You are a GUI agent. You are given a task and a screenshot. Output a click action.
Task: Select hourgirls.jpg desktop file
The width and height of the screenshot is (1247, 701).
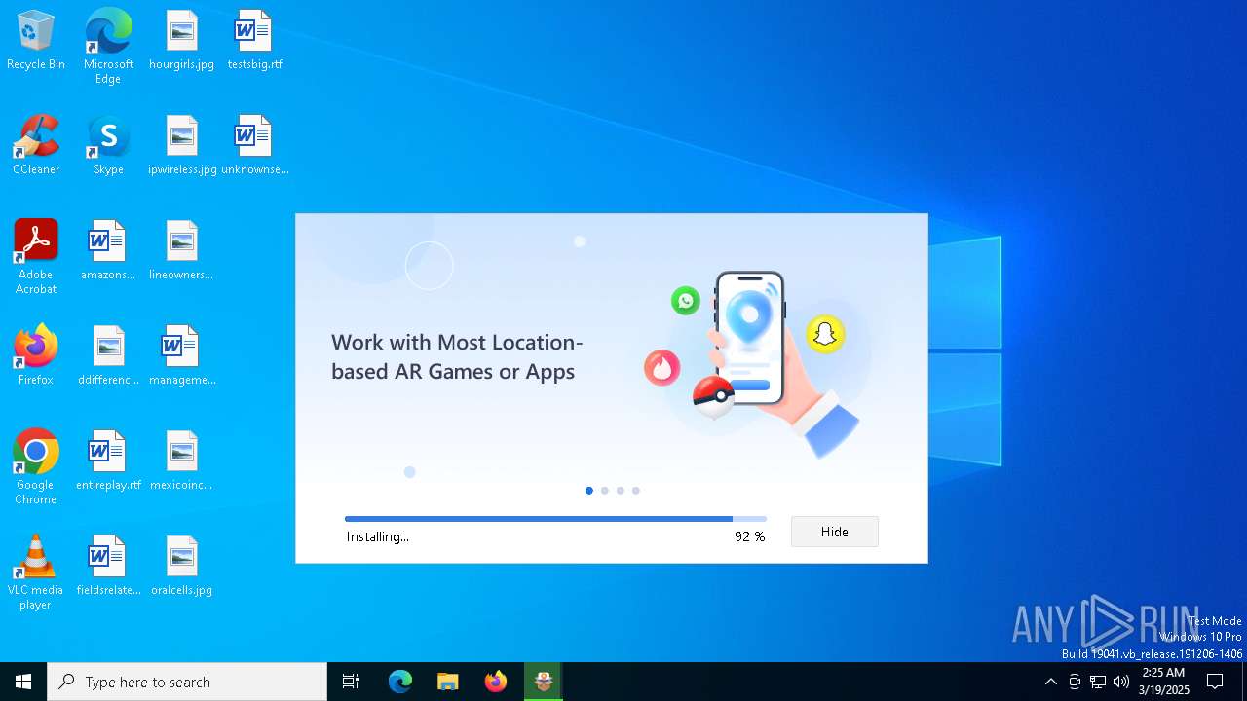coord(181,41)
